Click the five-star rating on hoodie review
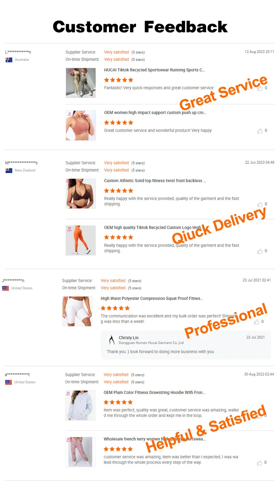This screenshot has height=498, width=278. [118, 402]
